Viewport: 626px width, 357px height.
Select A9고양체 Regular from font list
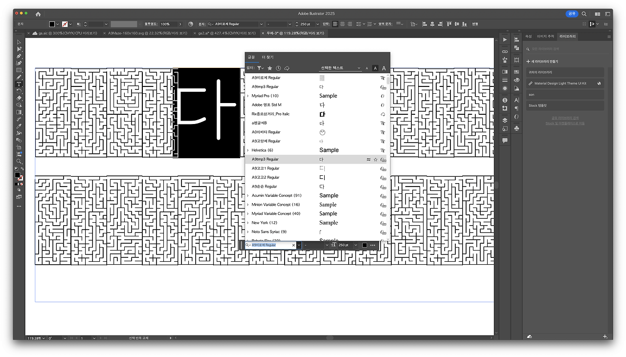266,141
